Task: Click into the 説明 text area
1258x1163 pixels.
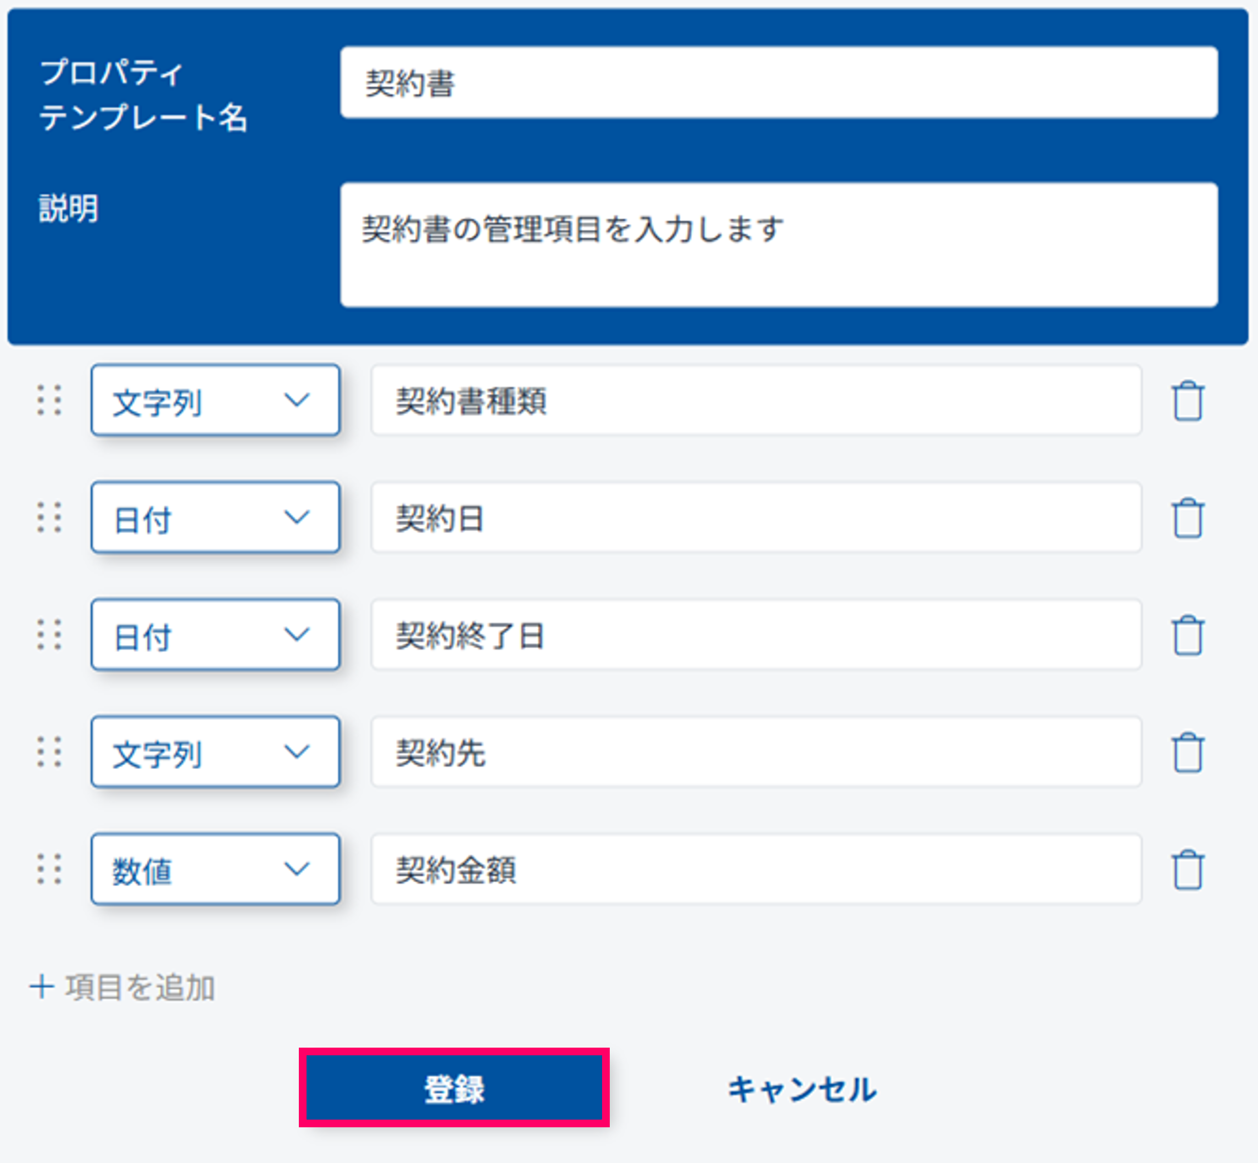Action: tap(778, 245)
